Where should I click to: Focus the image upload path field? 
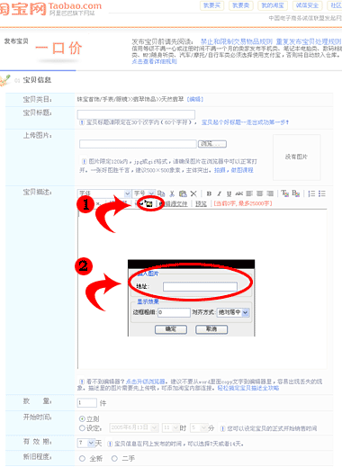coord(138,144)
